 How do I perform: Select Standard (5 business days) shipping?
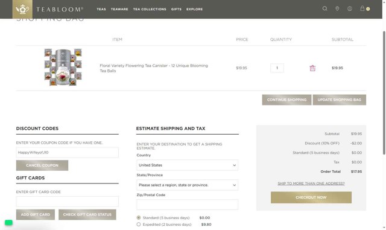139,218
